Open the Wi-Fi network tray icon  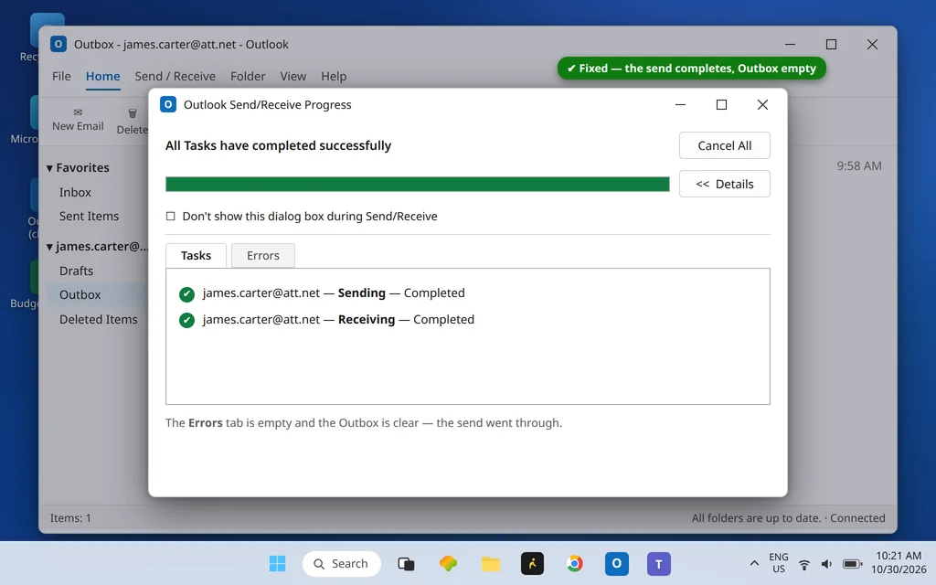tap(804, 564)
